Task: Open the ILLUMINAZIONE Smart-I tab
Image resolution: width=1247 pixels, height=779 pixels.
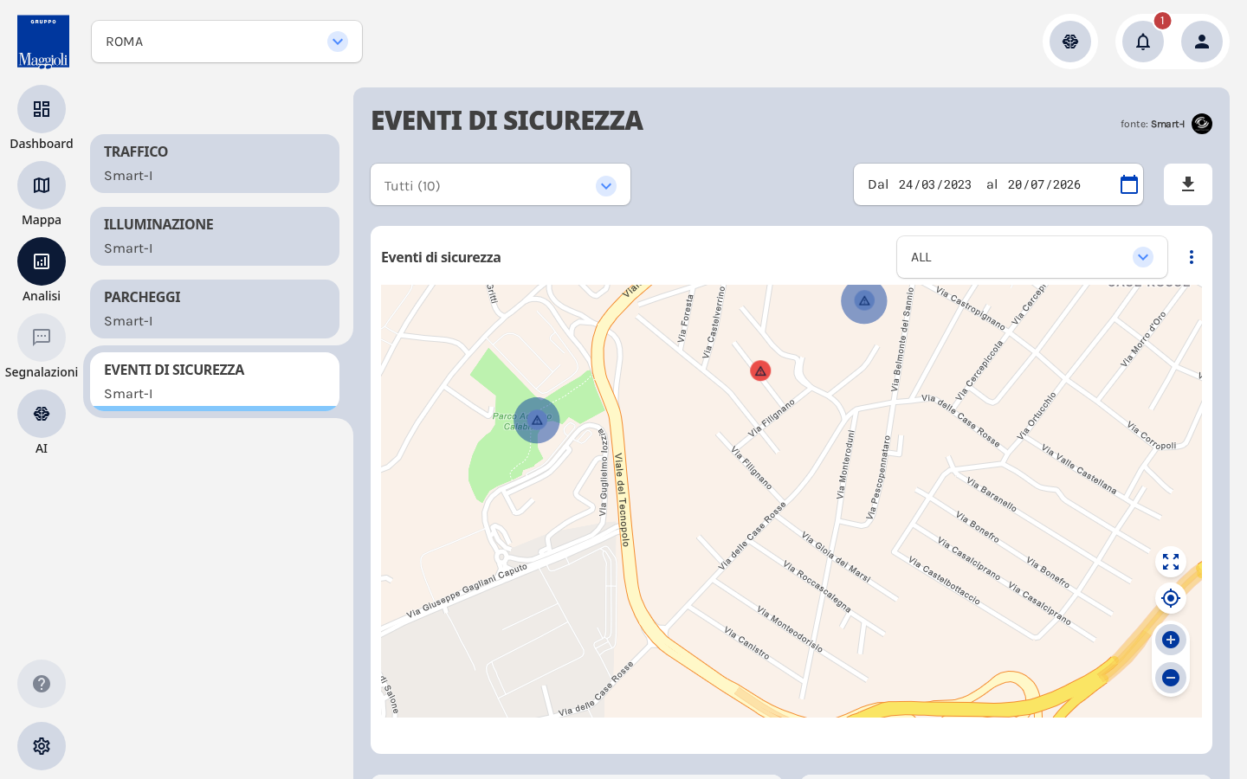Action: 215,236
